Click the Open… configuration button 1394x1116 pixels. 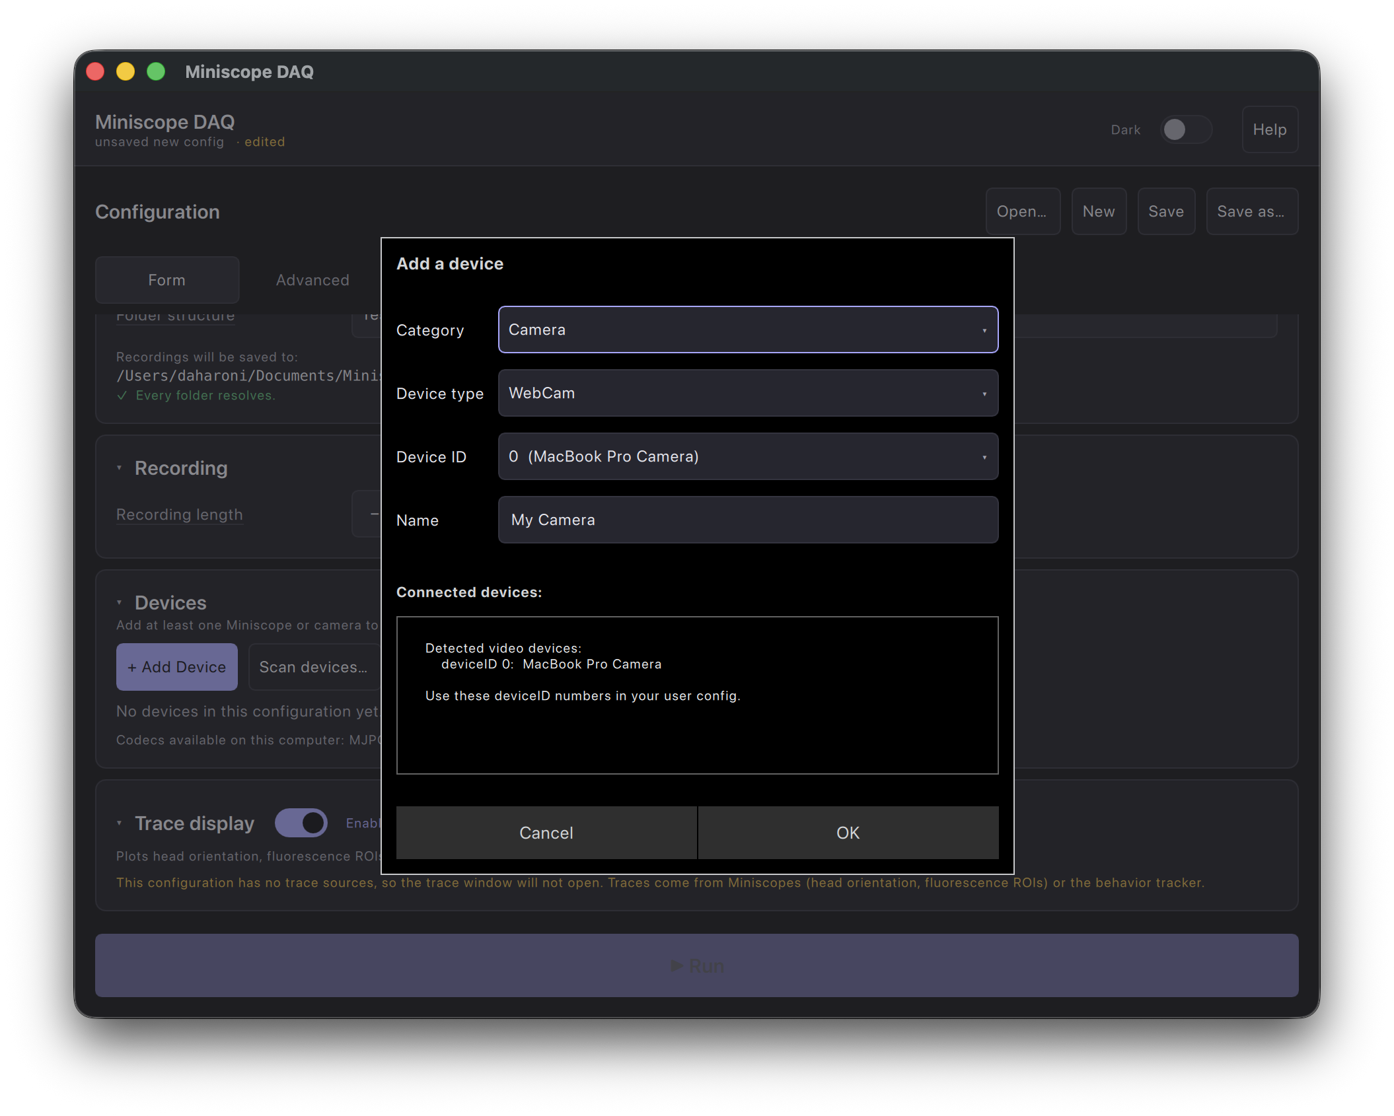[1022, 211]
